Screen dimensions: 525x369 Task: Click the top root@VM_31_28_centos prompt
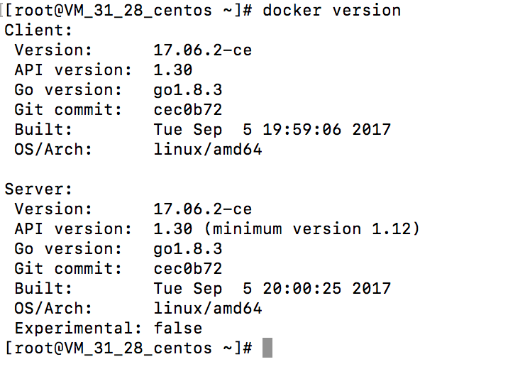(128, 11)
